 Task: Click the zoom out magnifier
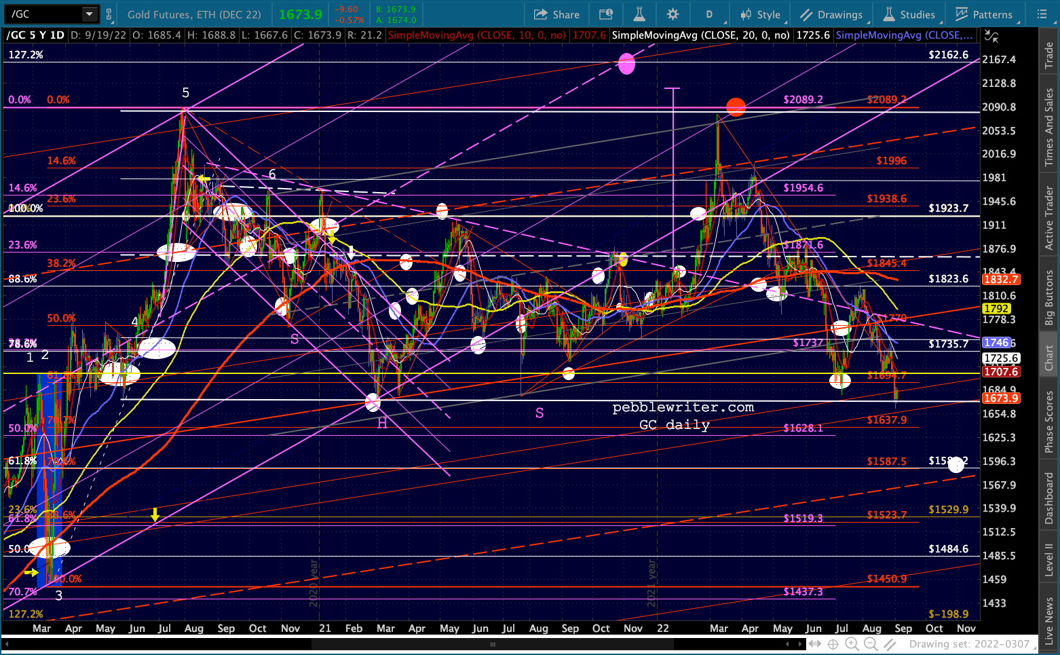coord(871,644)
